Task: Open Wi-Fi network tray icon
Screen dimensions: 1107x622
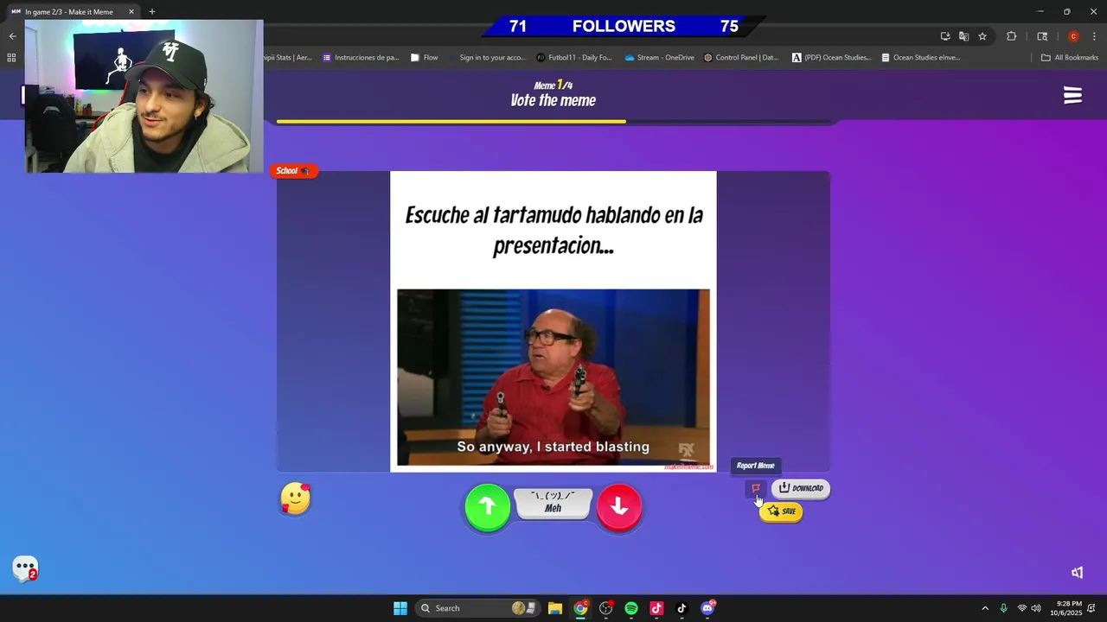Action: [1022, 608]
